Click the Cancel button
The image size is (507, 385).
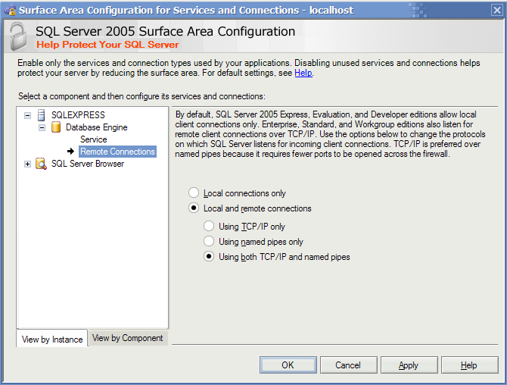click(x=348, y=365)
